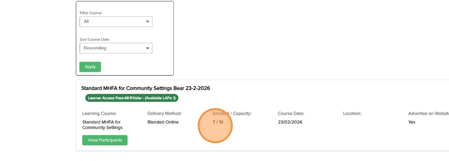Click the Learner Access Pass-MHFAider badge
The width and height of the screenshot is (449, 161).
pos(132,98)
